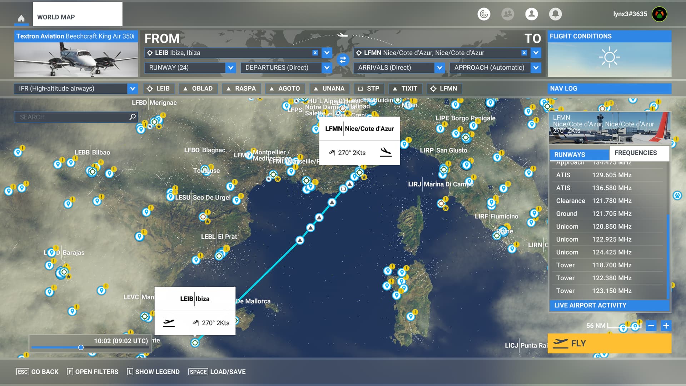Expand the APPROACH (Automatic) dropdown
Image resolution: width=686 pixels, height=386 pixels.
coord(535,68)
